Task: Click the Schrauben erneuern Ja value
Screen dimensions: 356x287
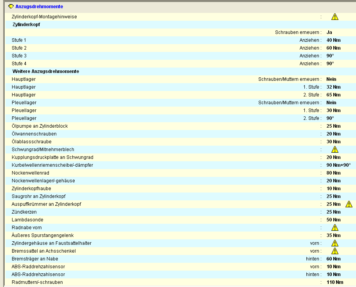Action: coord(329,32)
